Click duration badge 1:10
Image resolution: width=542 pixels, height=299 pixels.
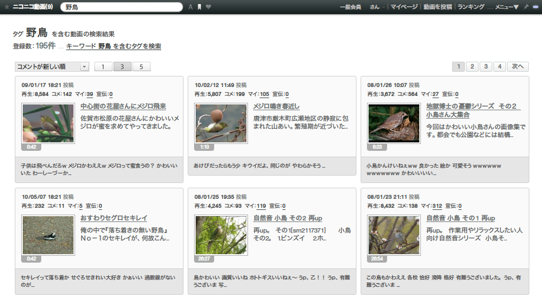[204, 147]
